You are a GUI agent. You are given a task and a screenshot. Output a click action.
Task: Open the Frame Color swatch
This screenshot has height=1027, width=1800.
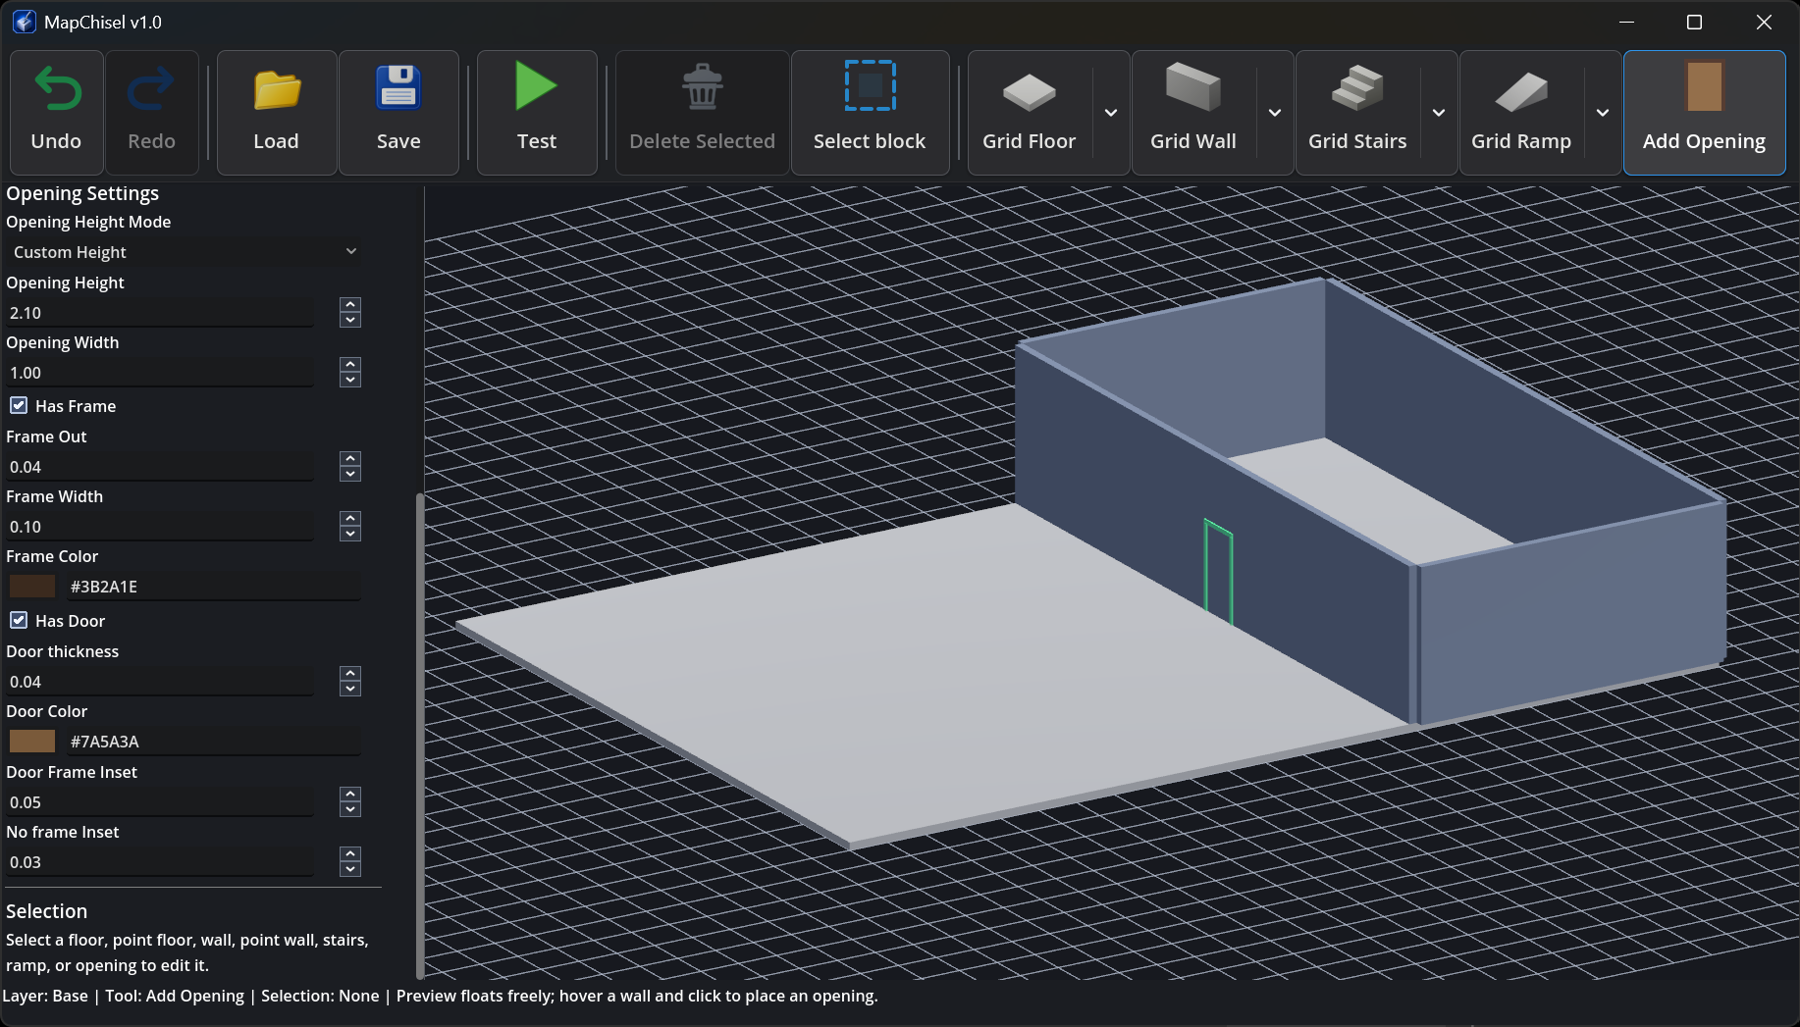32,587
